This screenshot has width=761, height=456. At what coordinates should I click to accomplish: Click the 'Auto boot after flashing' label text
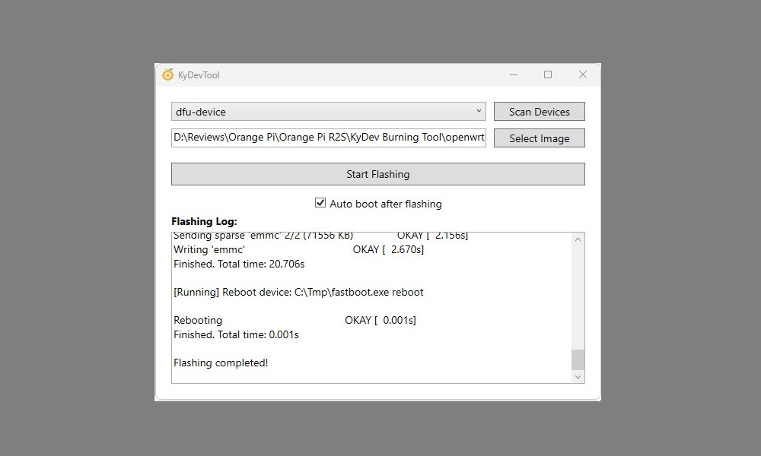point(385,204)
